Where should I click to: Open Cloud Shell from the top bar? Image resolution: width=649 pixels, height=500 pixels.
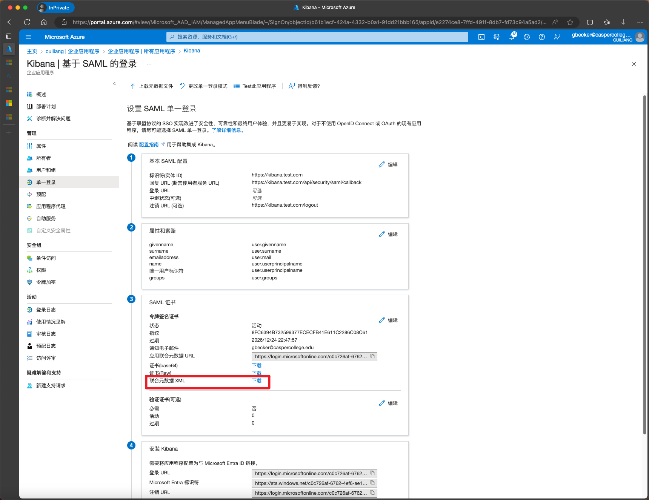click(x=481, y=37)
